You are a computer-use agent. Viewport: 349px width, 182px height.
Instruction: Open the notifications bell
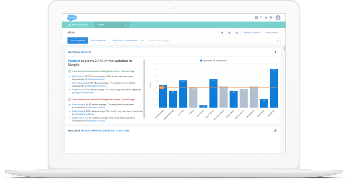(x=271, y=18)
